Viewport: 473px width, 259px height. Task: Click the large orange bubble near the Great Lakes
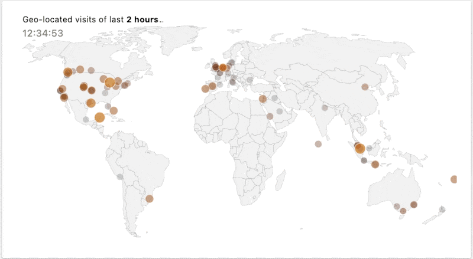pos(109,83)
